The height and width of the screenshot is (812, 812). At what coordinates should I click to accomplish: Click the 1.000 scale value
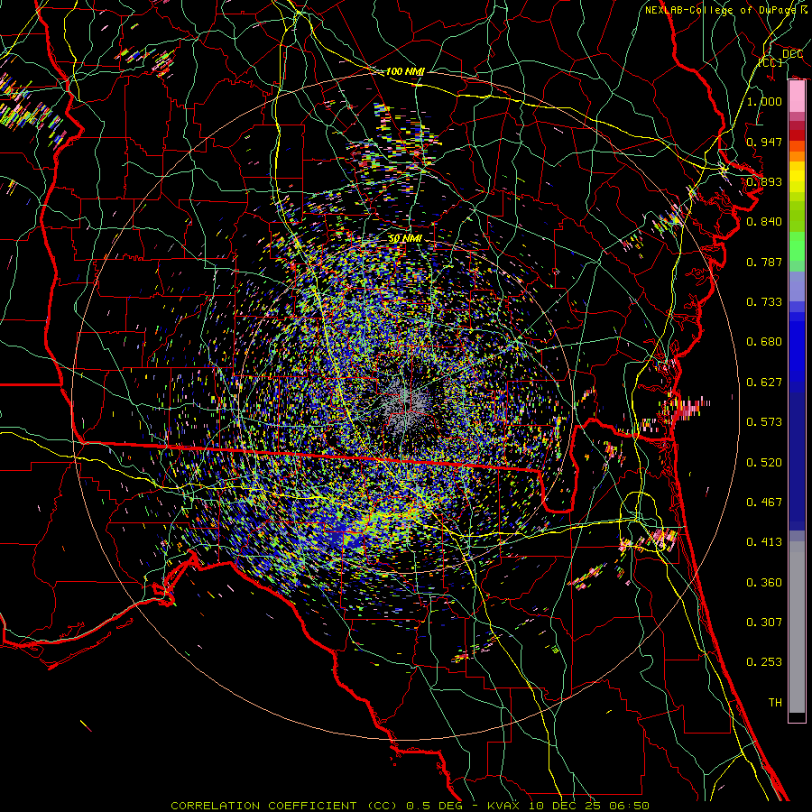[x=764, y=101]
